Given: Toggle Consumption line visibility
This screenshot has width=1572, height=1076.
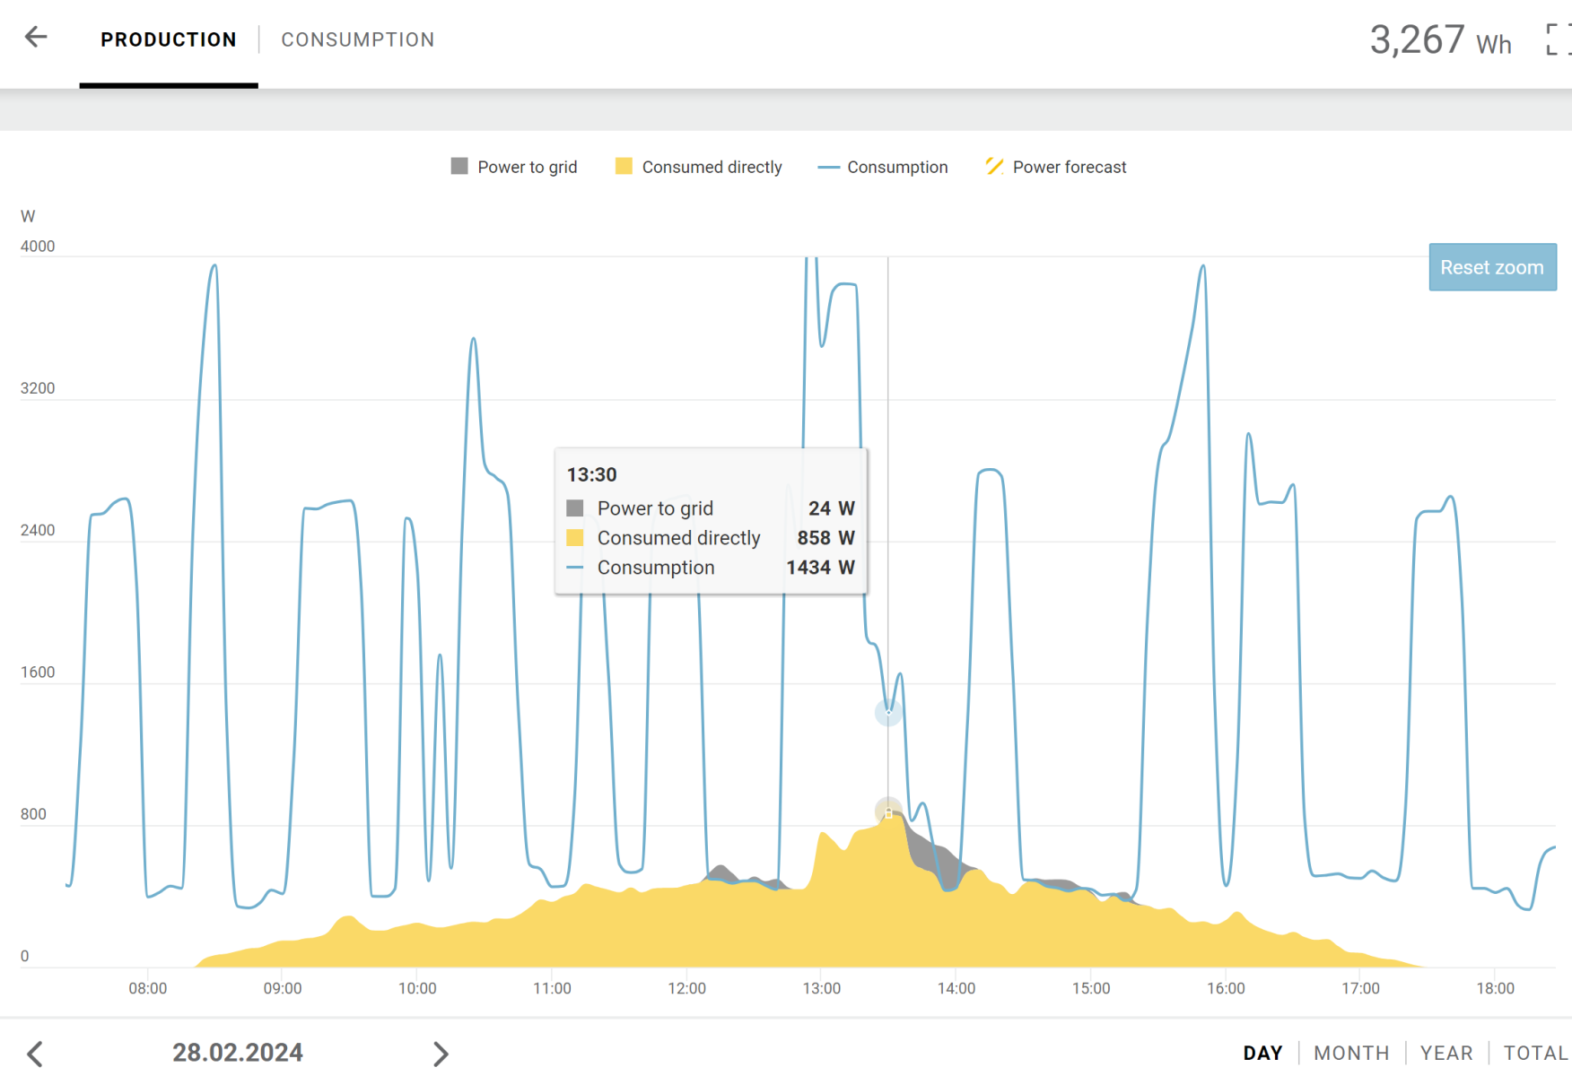Looking at the screenshot, I should (897, 168).
